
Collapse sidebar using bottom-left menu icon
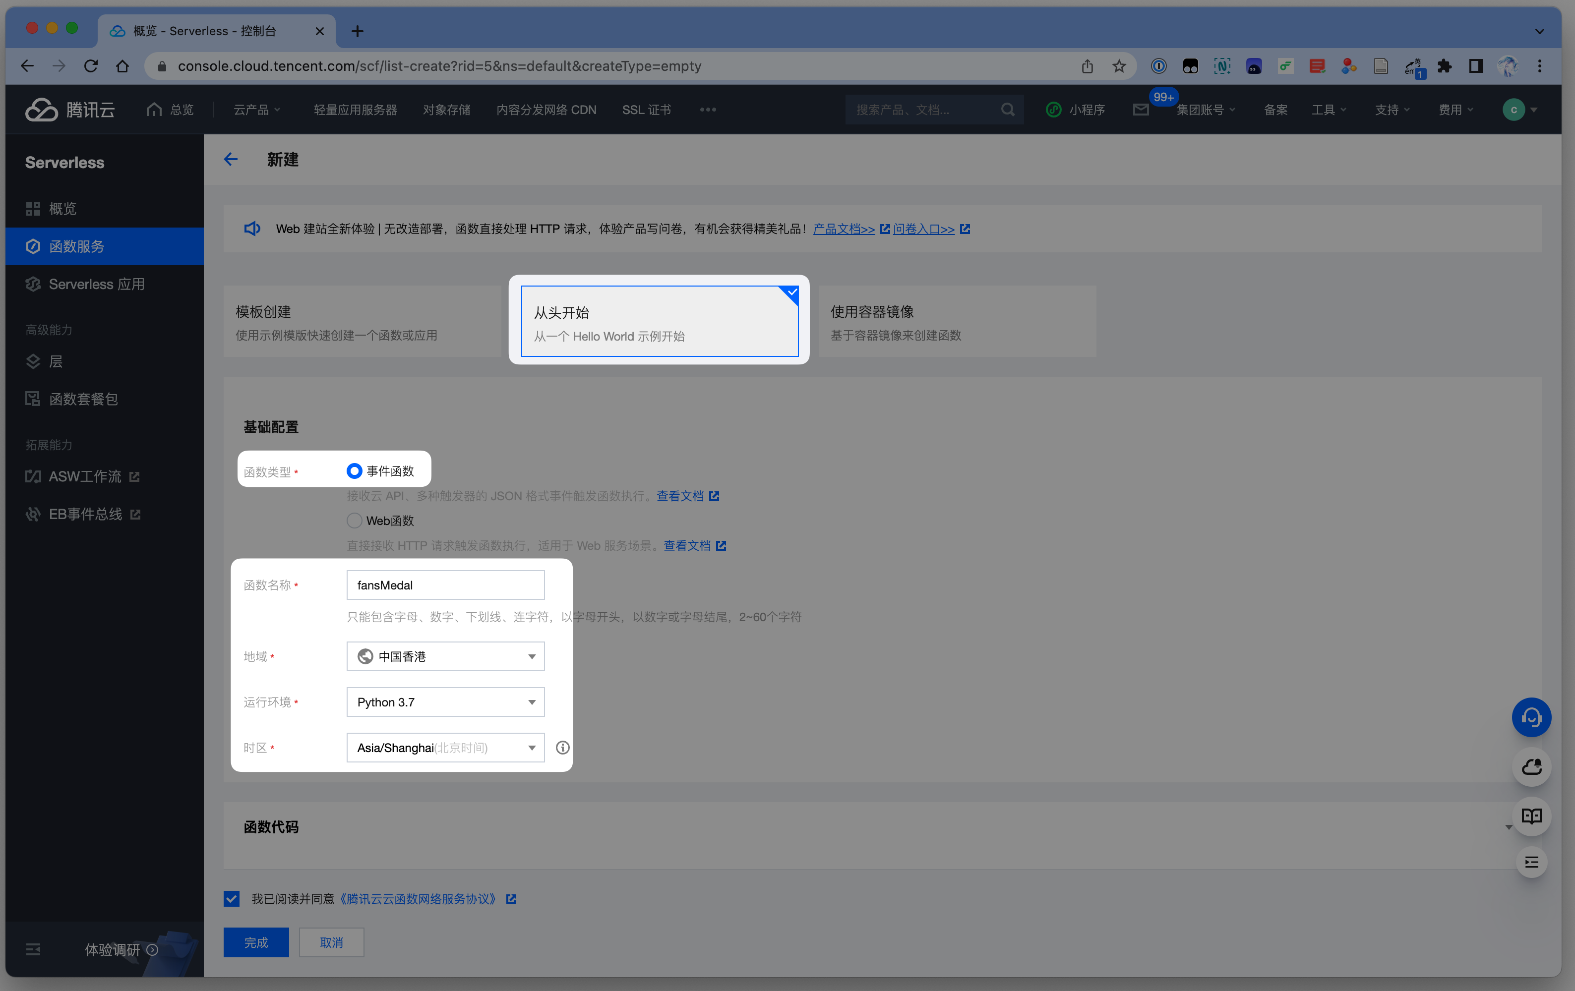pyautogui.click(x=33, y=949)
